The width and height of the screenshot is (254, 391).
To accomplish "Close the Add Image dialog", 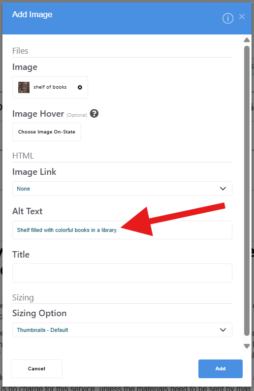I will tap(242, 17).
